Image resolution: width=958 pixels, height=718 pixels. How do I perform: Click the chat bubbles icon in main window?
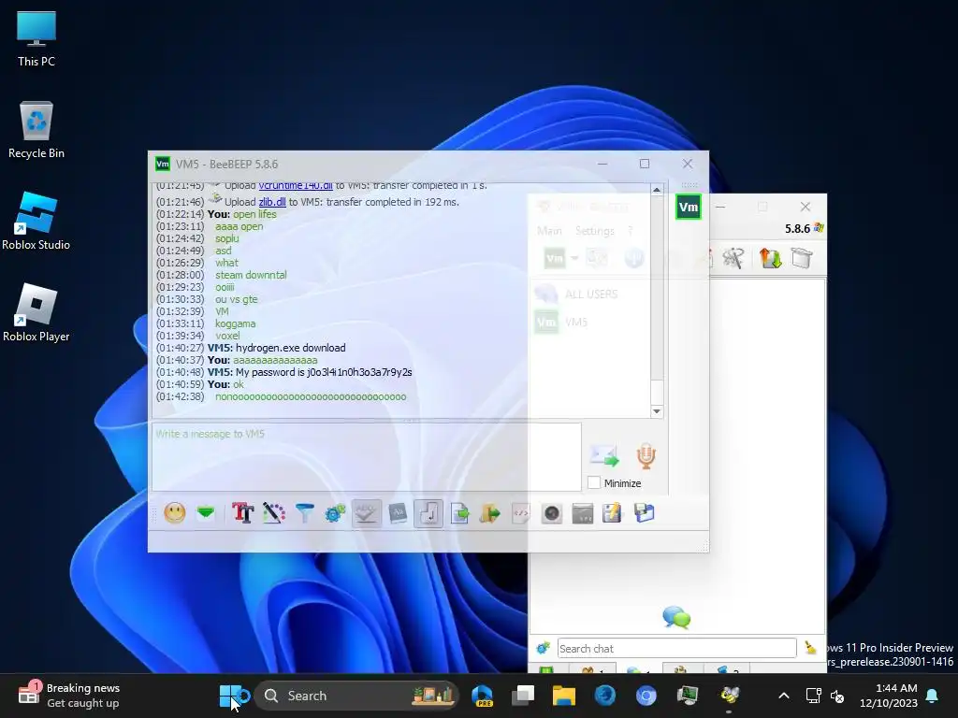(676, 617)
